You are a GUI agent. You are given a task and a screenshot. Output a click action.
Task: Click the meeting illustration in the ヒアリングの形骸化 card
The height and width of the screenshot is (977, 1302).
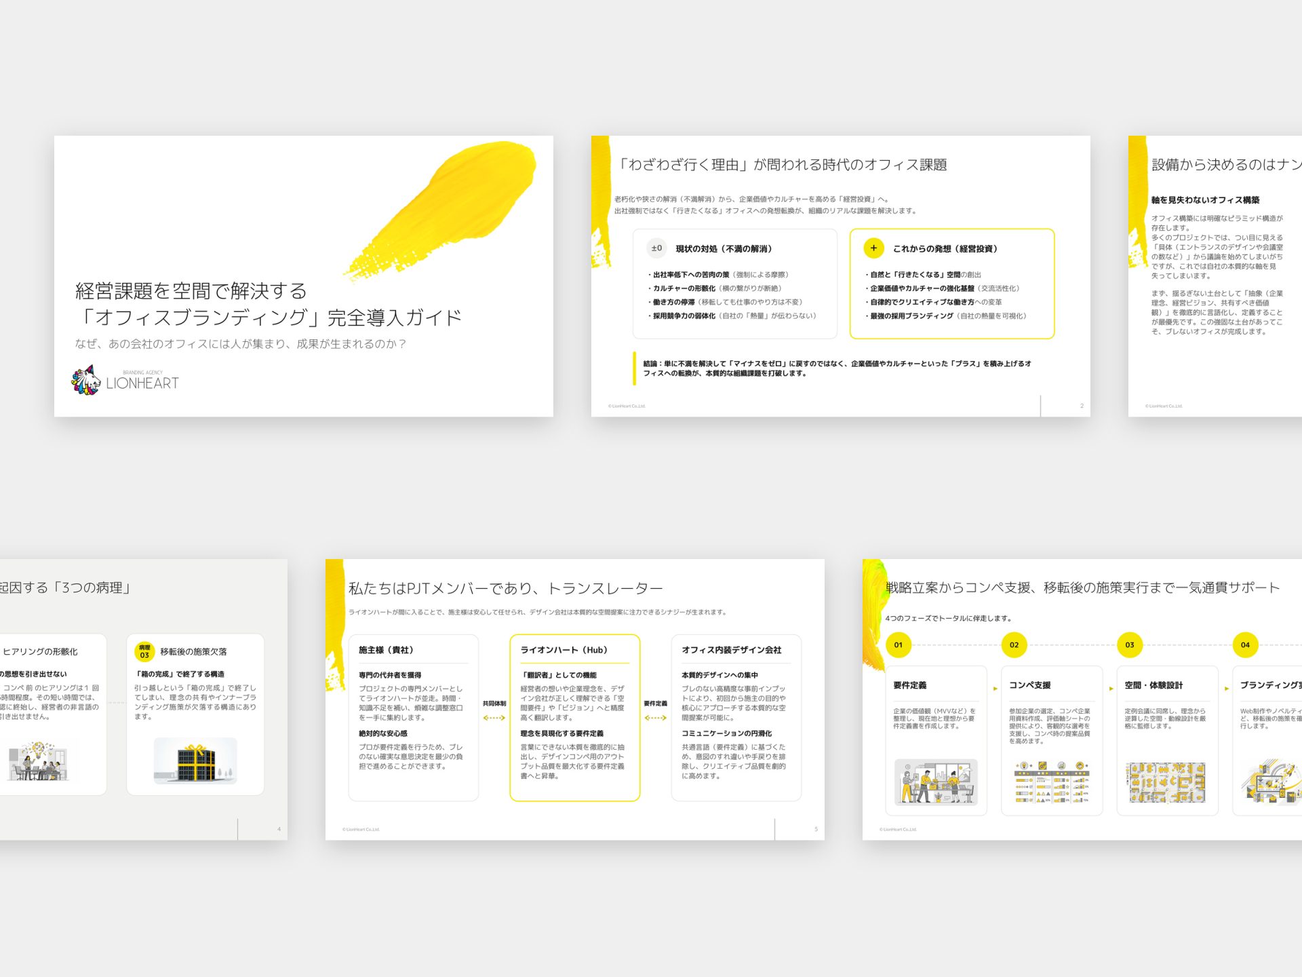pyautogui.click(x=39, y=761)
